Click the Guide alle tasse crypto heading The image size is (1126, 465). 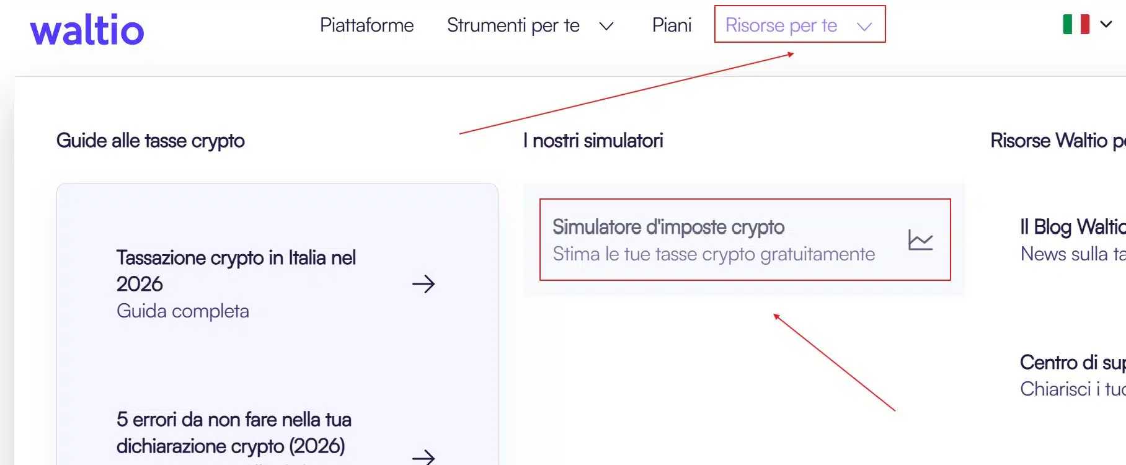tap(151, 141)
